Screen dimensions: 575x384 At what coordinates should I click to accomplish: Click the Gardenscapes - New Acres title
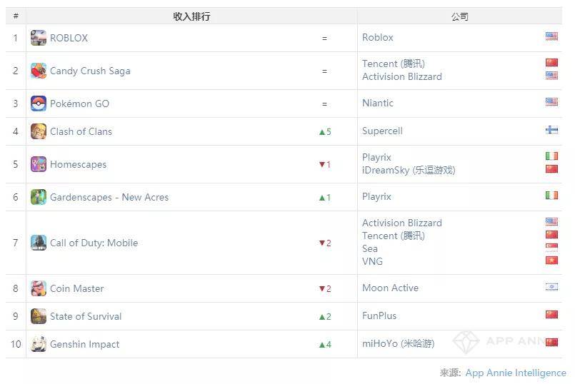tap(109, 197)
